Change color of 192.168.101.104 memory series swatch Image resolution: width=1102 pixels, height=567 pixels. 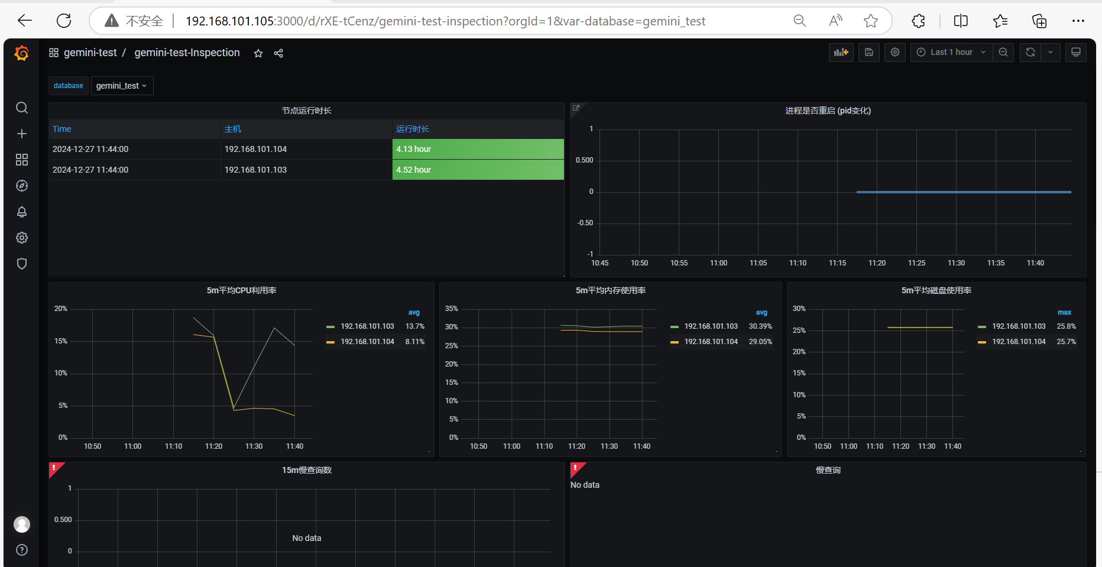coord(675,342)
